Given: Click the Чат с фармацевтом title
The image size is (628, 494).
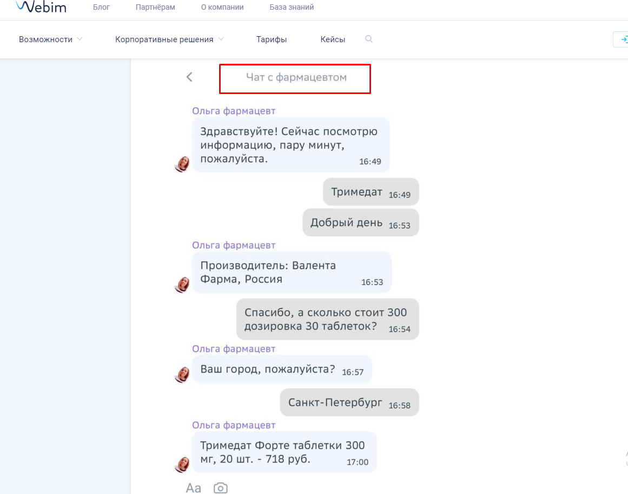Looking at the screenshot, I should click(296, 77).
